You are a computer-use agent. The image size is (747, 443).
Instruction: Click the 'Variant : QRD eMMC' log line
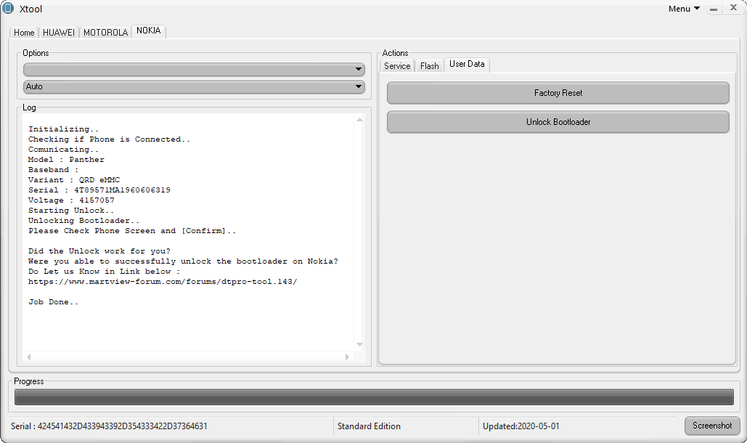74,180
